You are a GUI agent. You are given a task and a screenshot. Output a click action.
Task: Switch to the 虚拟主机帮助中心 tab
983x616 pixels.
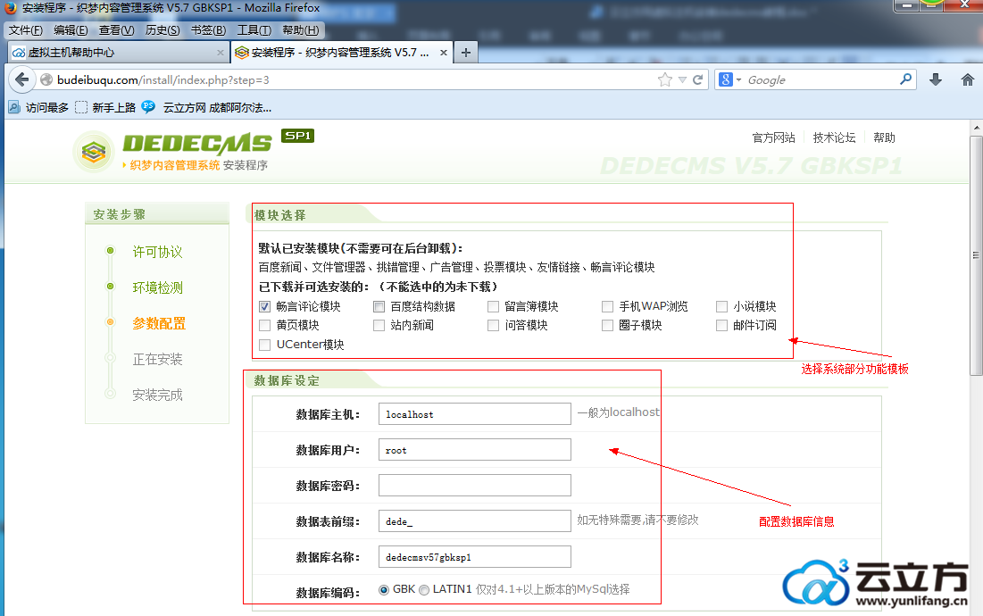pyautogui.click(x=118, y=53)
